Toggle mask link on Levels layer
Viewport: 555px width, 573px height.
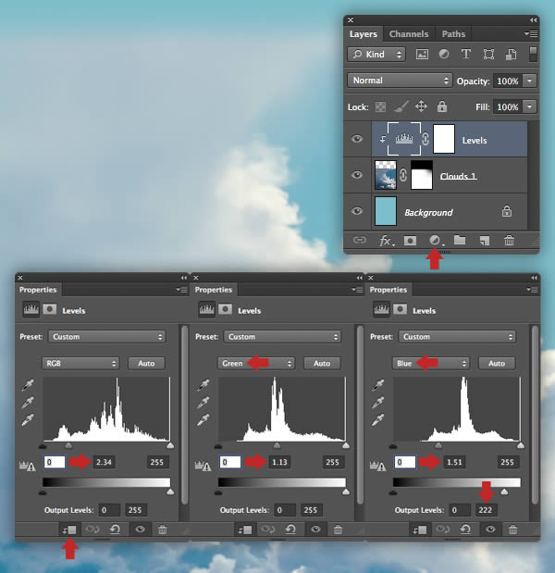tap(425, 139)
